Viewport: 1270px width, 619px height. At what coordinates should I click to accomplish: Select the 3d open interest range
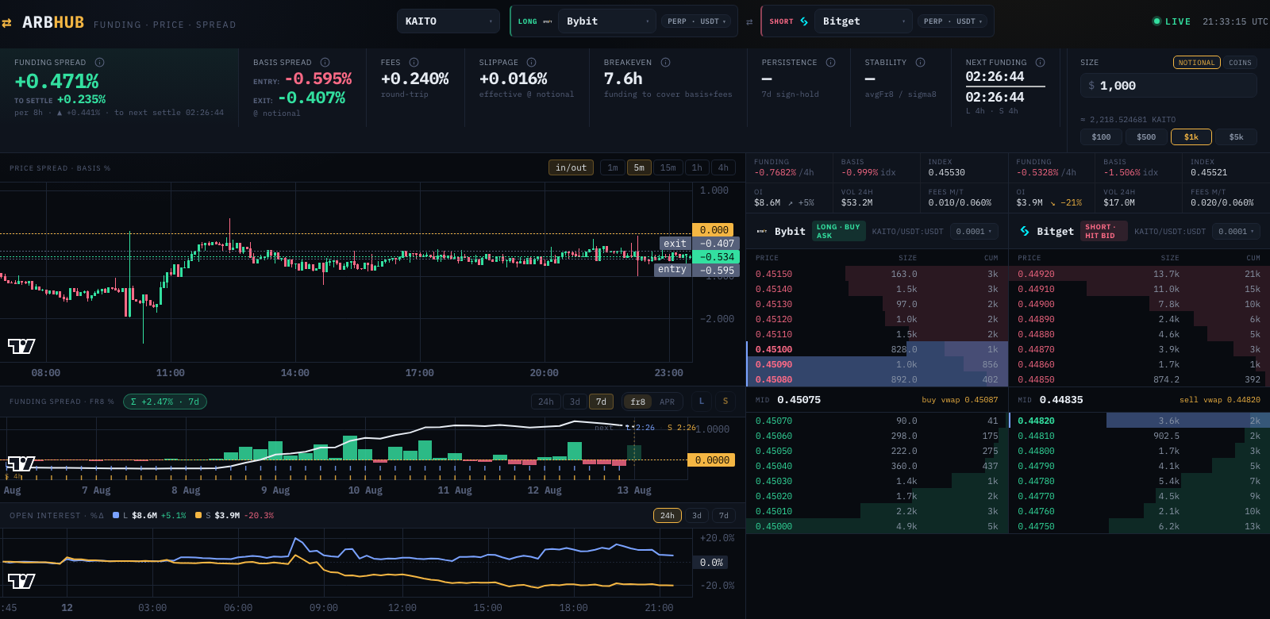tap(697, 516)
